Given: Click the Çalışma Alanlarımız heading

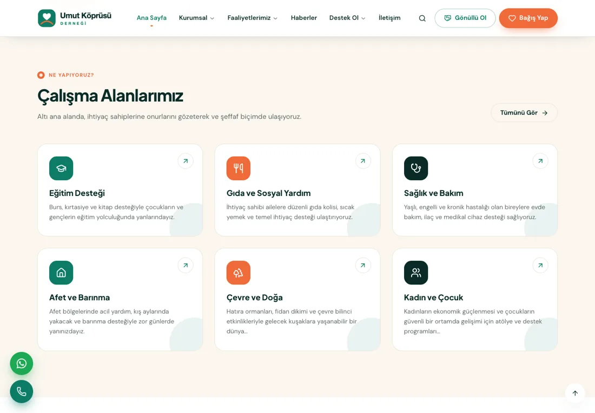Looking at the screenshot, I should point(110,96).
